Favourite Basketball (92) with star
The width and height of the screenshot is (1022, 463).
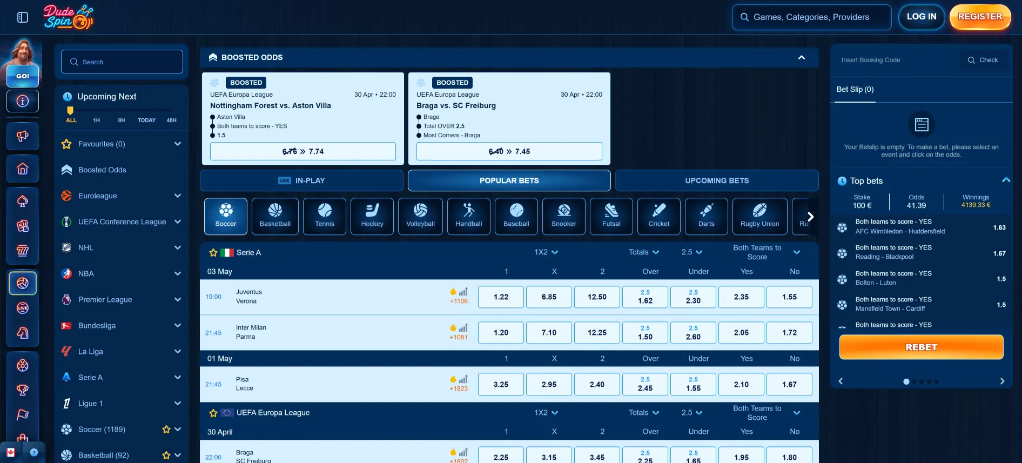pyautogui.click(x=166, y=455)
